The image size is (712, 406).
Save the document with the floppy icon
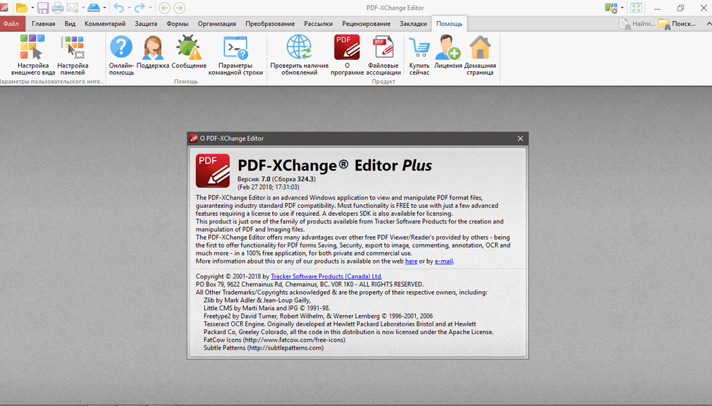coord(43,8)
